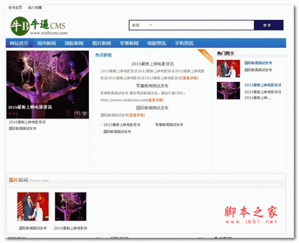Image resolution: width=299 pixels, height=243 pixels.
Task: Click the 热门图文 sidebar heading
Action: [226, 53]
